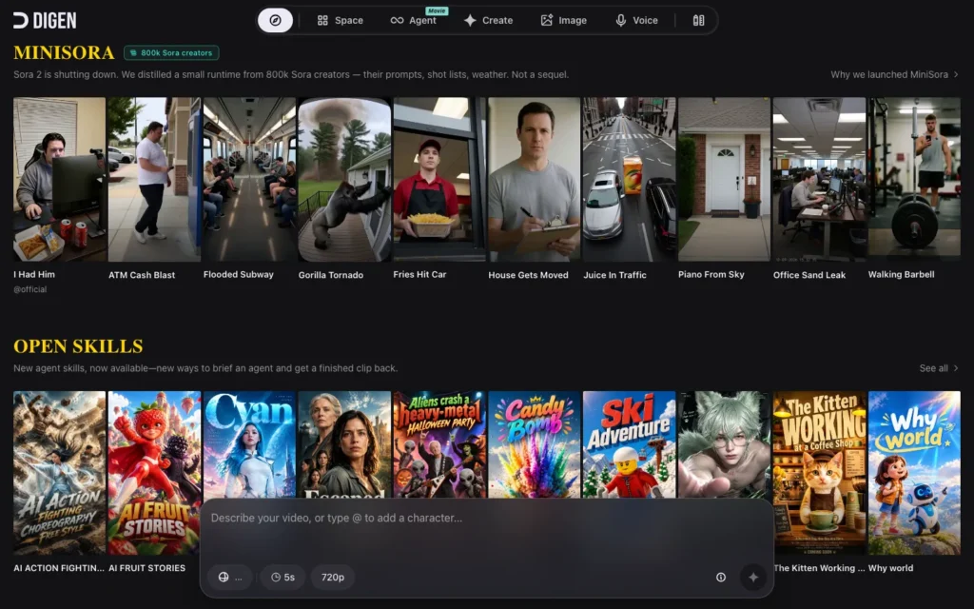Image resolution: width=974 pixels, height=609 pixels.
Task: Click the 800k Sora creators badge
Action: pos(171,53)
